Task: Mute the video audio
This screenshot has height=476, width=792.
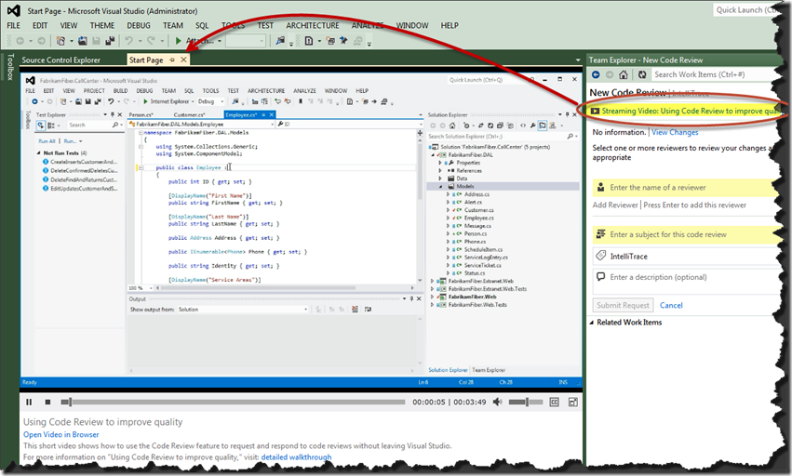Action: 498,402
